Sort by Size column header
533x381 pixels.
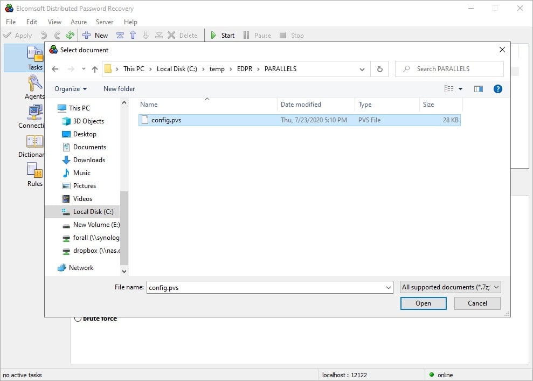point(441,105)
